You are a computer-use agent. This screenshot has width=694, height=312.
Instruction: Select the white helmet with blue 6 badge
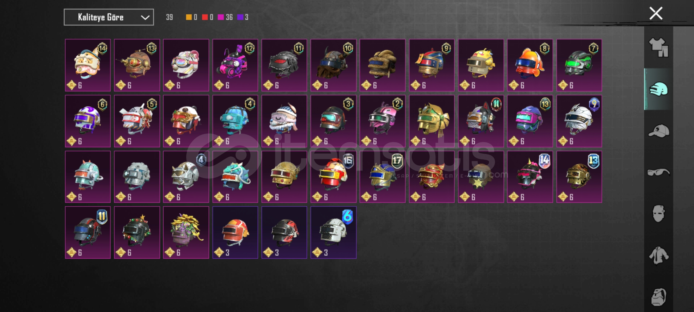(x=333, y=233)
